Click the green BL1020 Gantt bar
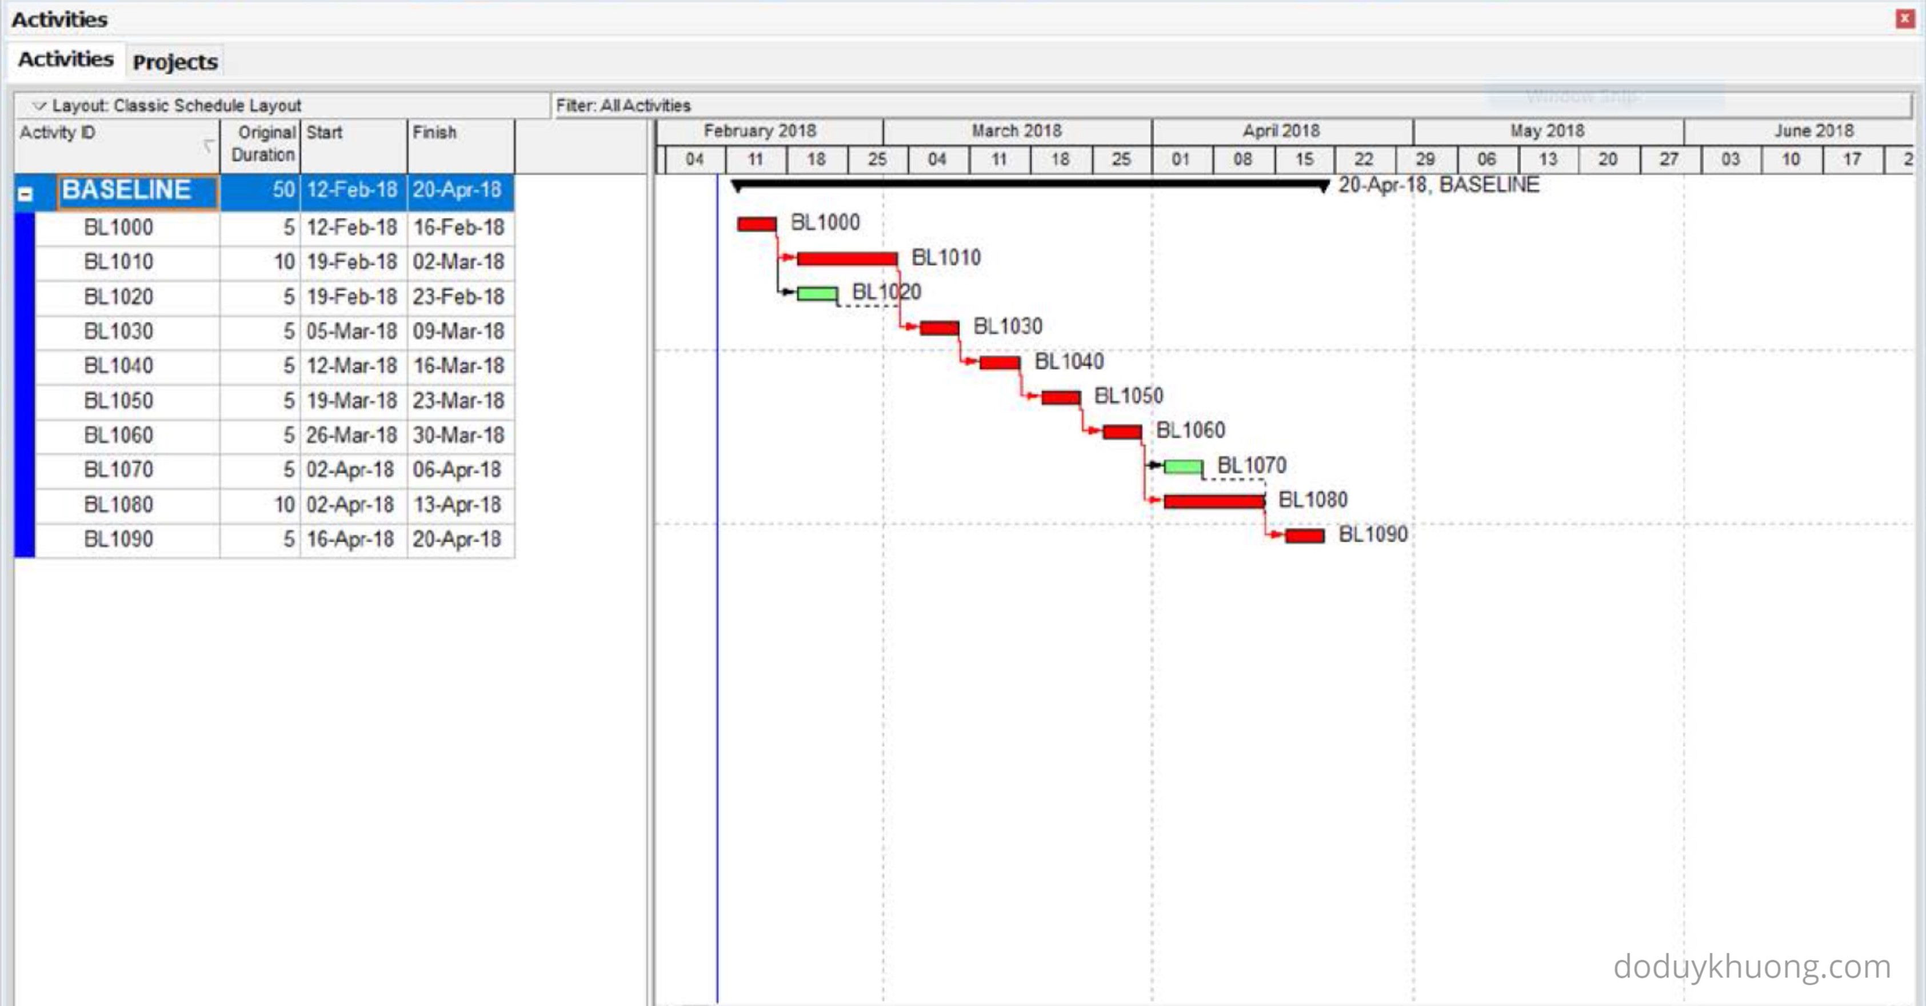Screen dimensions: 1926x1006 pyautogui.click(x=817, y=293)
